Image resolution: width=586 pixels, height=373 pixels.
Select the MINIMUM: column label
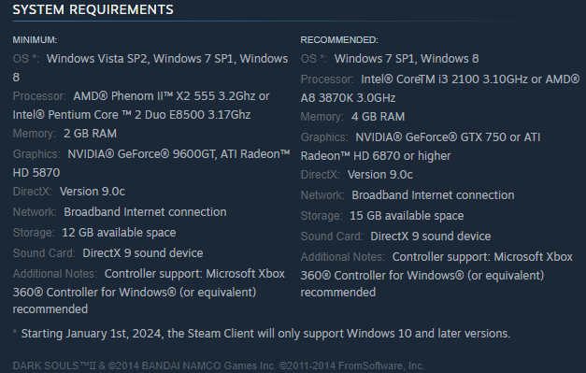click(35, 40)
